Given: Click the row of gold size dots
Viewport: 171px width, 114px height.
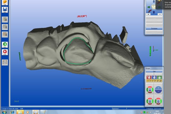Looking at the screenshot, I should tap(154, 81).
